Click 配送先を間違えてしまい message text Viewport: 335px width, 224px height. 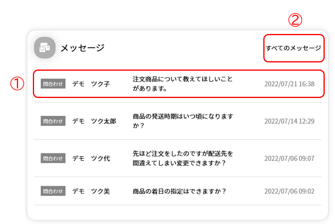[183, 158]
